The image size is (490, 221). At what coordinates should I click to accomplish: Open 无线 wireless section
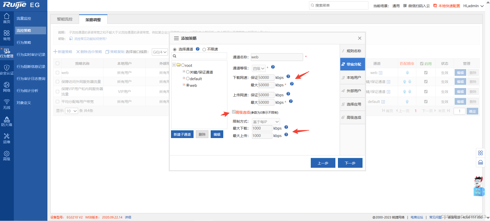(7, 104)
